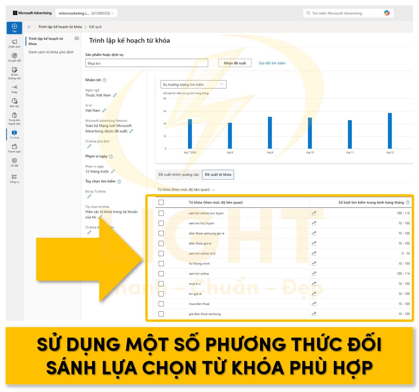419x392 pixels.
Task: Click the Copilot icon in search bar
Action: (387, 13)
